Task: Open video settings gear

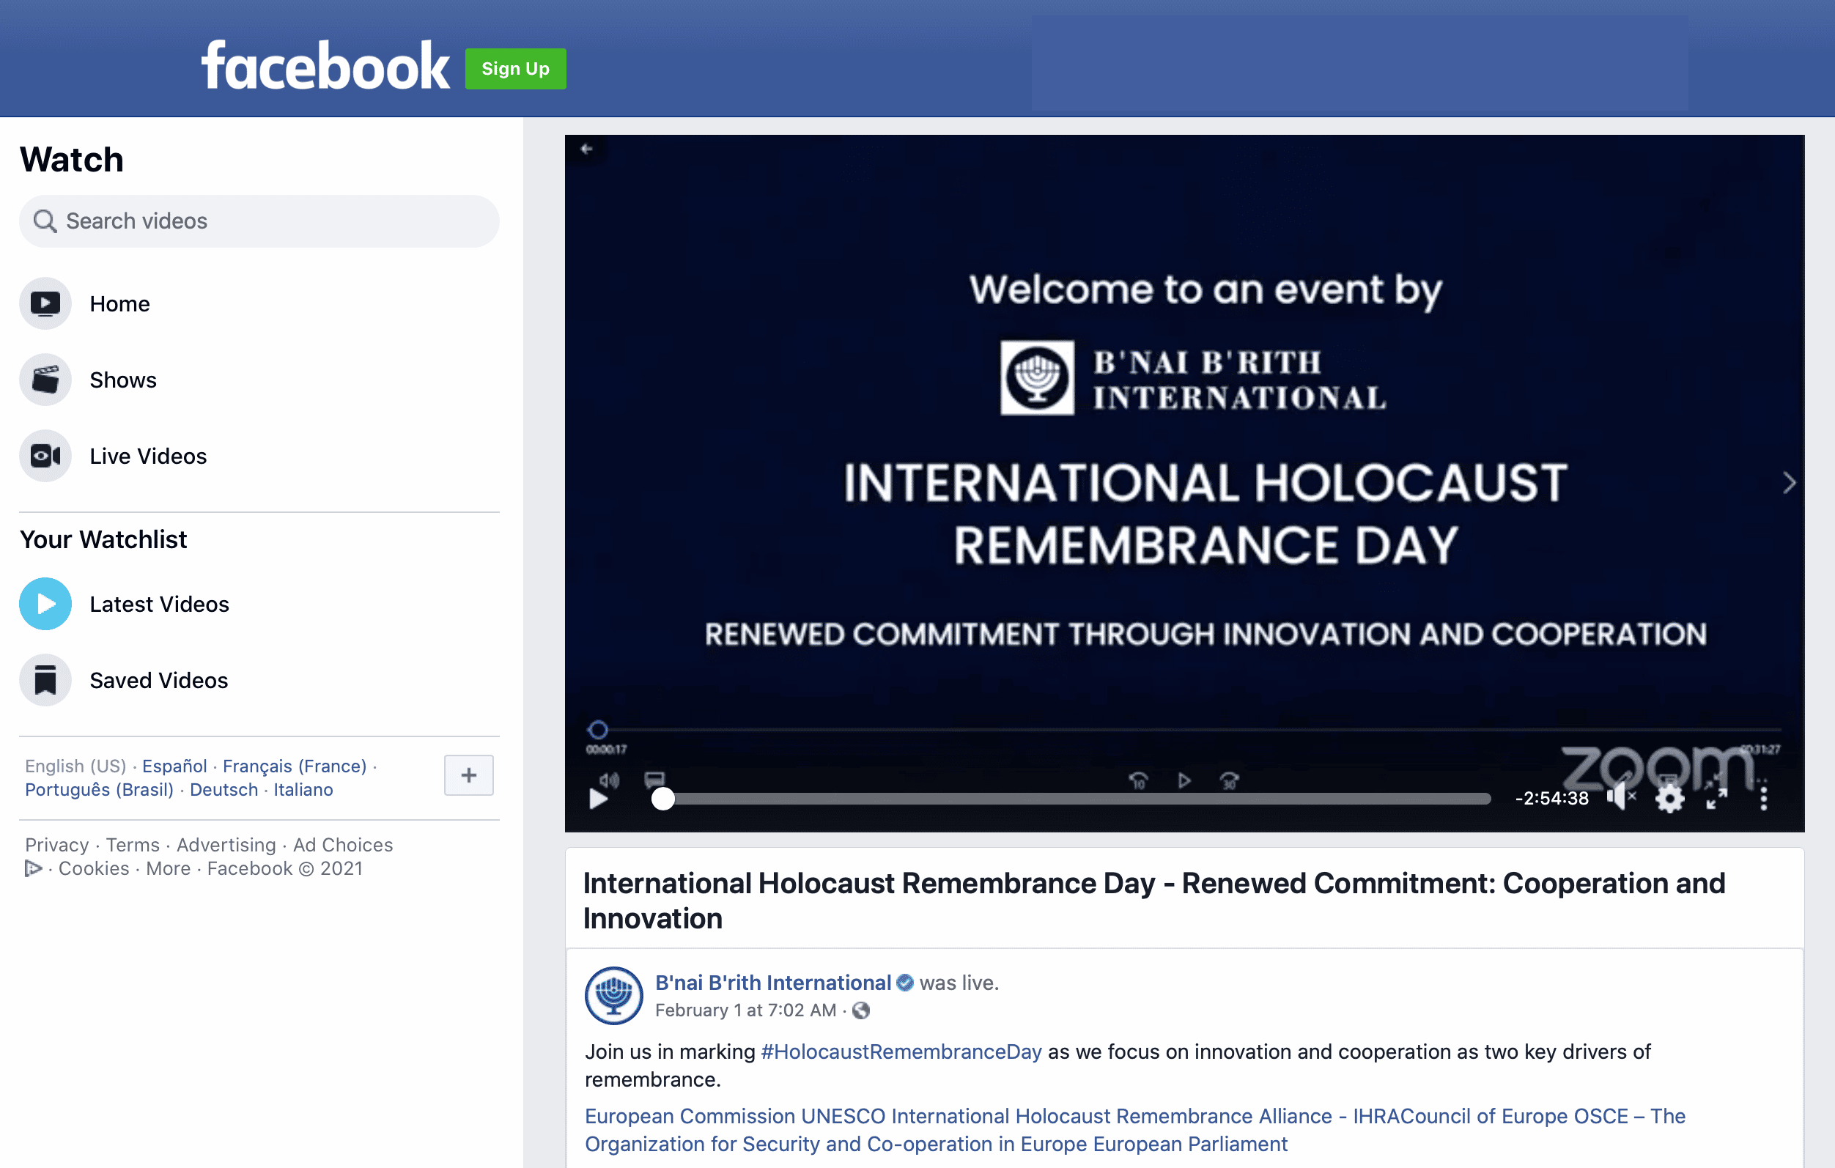Action: (1669, 799)
